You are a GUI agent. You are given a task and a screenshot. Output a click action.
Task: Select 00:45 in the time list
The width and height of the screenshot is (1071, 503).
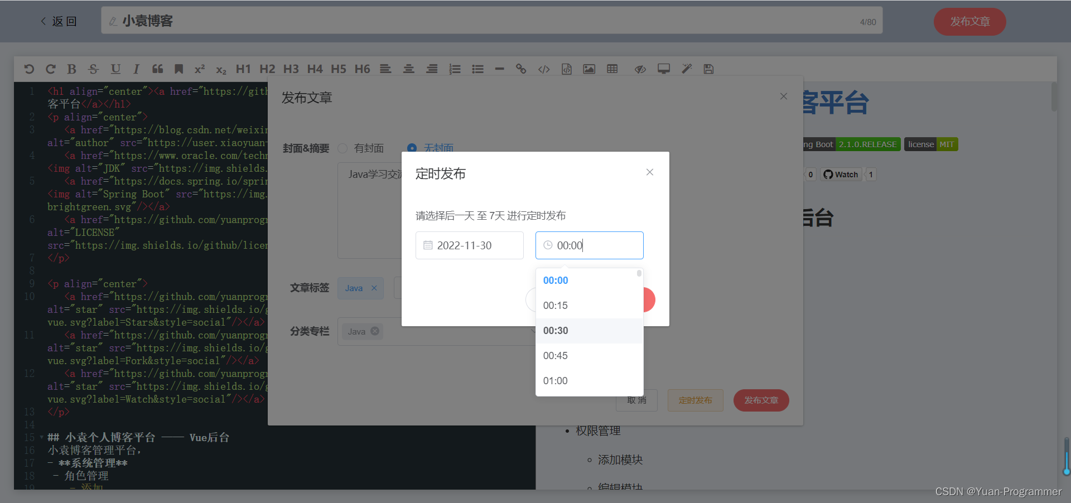click(x=589, y=356)
